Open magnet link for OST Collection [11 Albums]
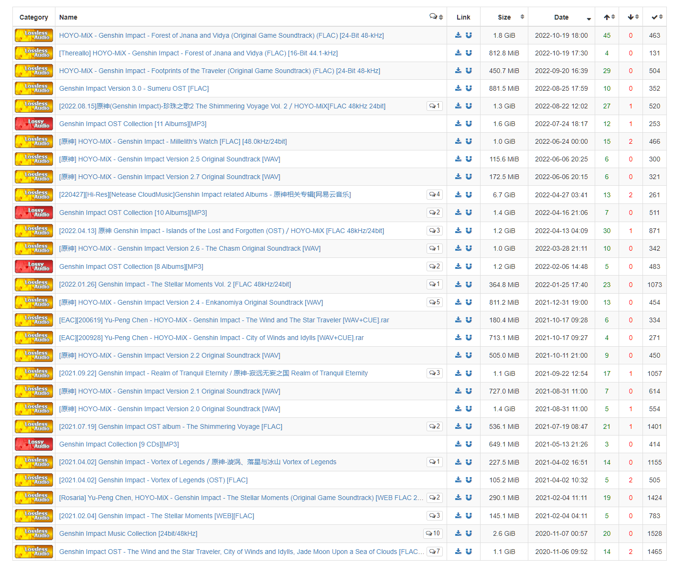Image resolution: width=685 pixels, height=564 pixels. click(469, 124)
